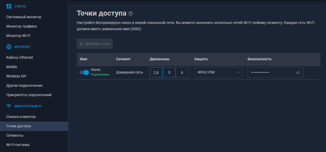This screenshot has height=152, width=326.
Task: Click the Status dashboard icon
Action: (x=9, y=6)
